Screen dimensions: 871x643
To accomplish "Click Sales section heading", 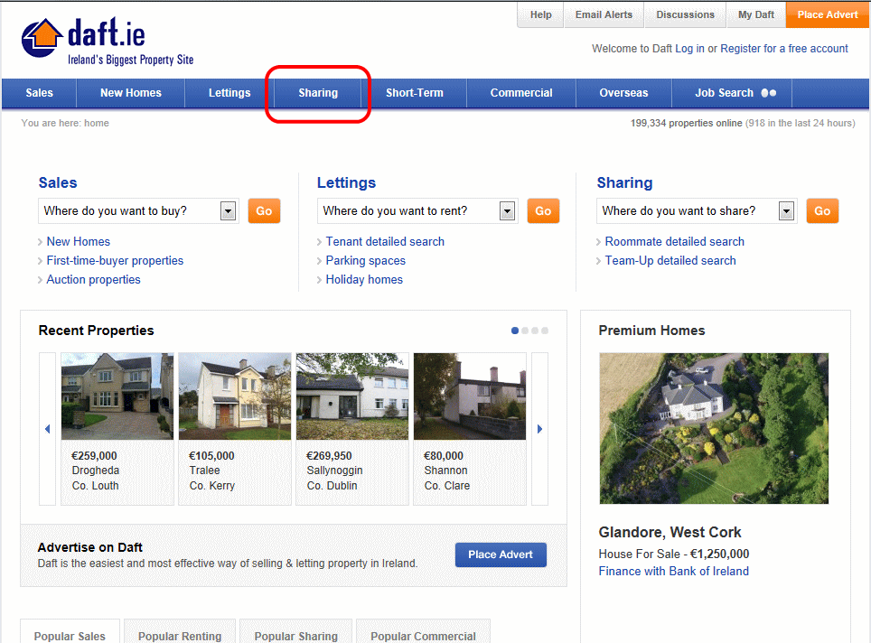I will 58,182.
